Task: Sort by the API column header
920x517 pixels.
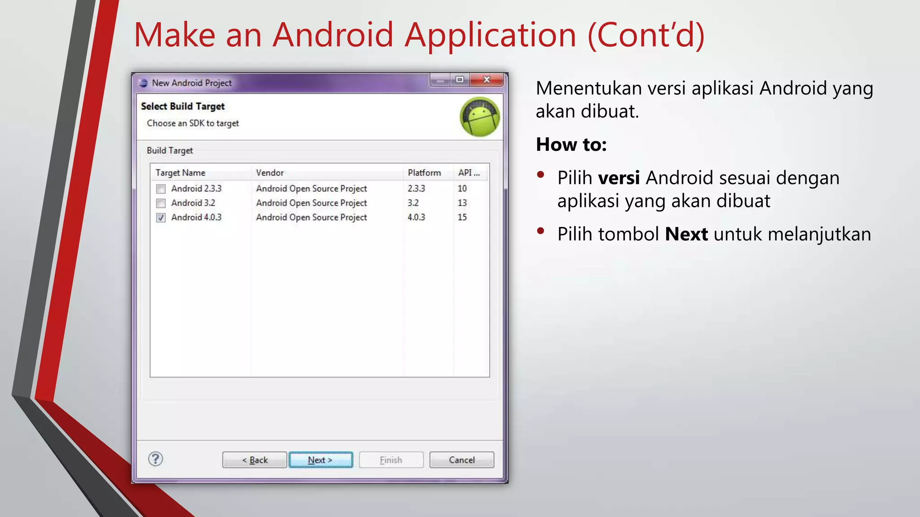Action: [x=471, y=173]
